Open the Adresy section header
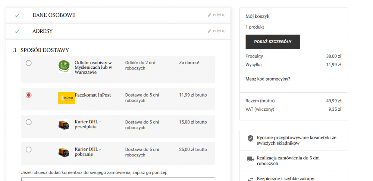 click(43, 31)
